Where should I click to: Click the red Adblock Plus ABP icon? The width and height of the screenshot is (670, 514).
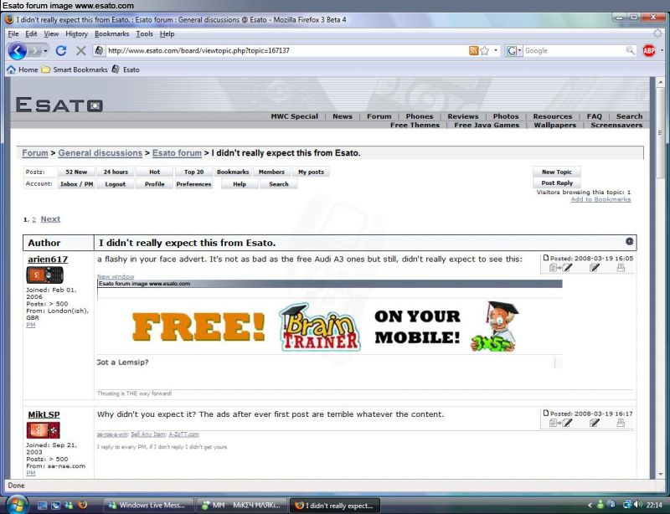[649, 51]
